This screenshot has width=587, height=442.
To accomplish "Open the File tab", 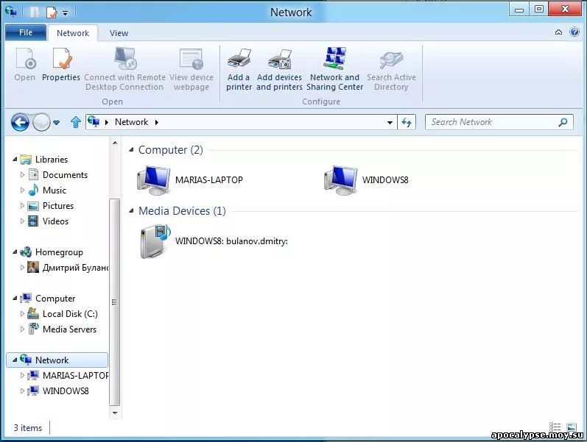I will (26, 32).
